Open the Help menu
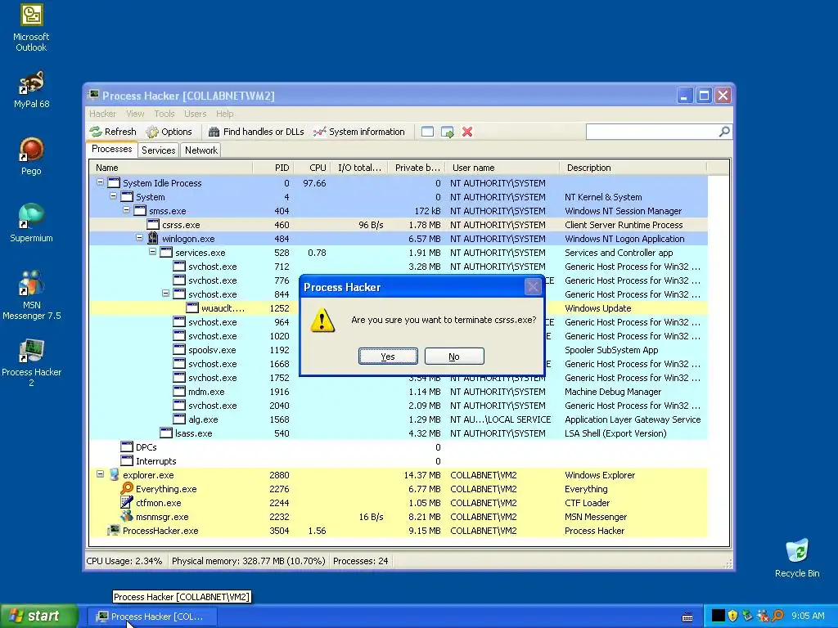 (x=224, y=114)
